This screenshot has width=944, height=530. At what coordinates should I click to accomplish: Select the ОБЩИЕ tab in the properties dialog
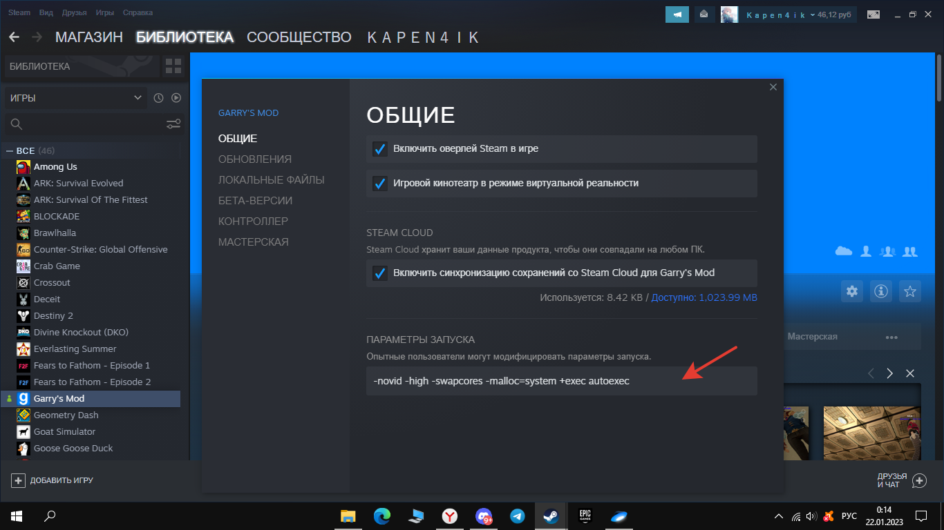point(238,139)
